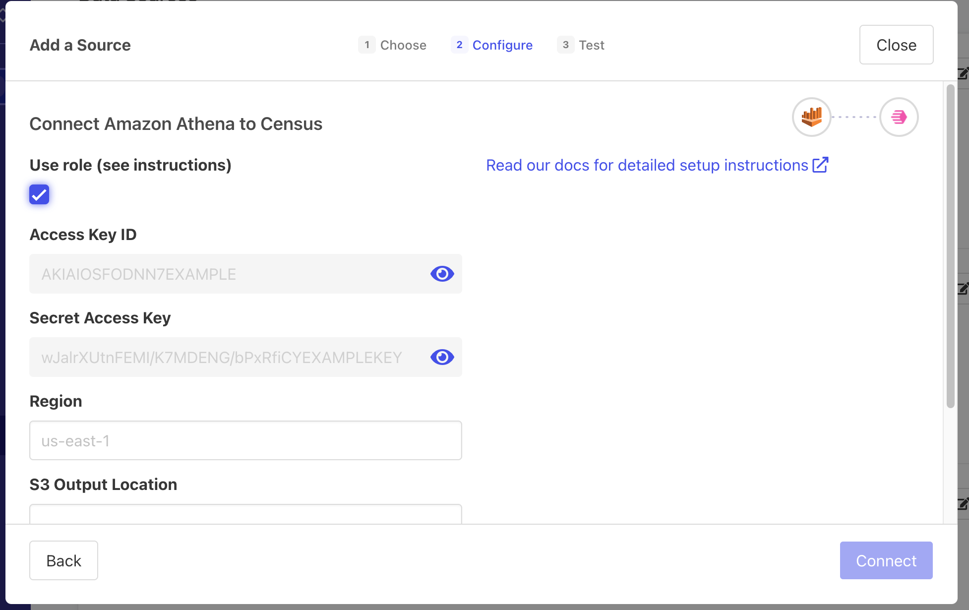Click the Connect button
This screenshot has width=969, height=610.
pyautogui.click(x=886, y=560)
